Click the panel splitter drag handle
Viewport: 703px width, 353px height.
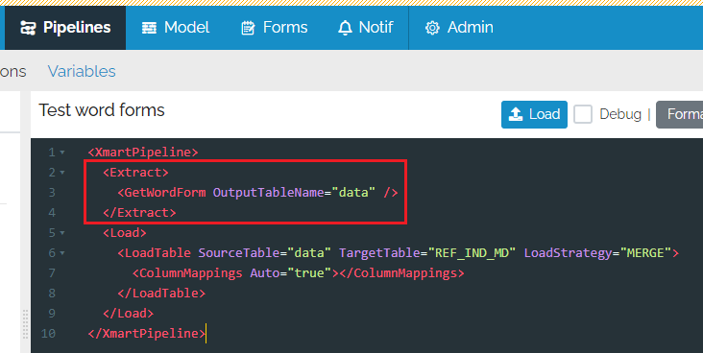point(26,323)
